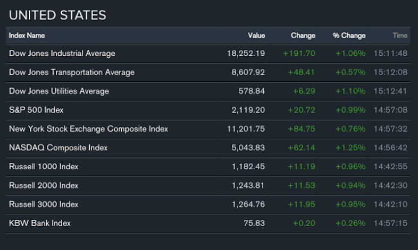418x250 pixels.
Task: Click the +11.53 change cell
Action: pyautogui.click(x=302, y=186)
